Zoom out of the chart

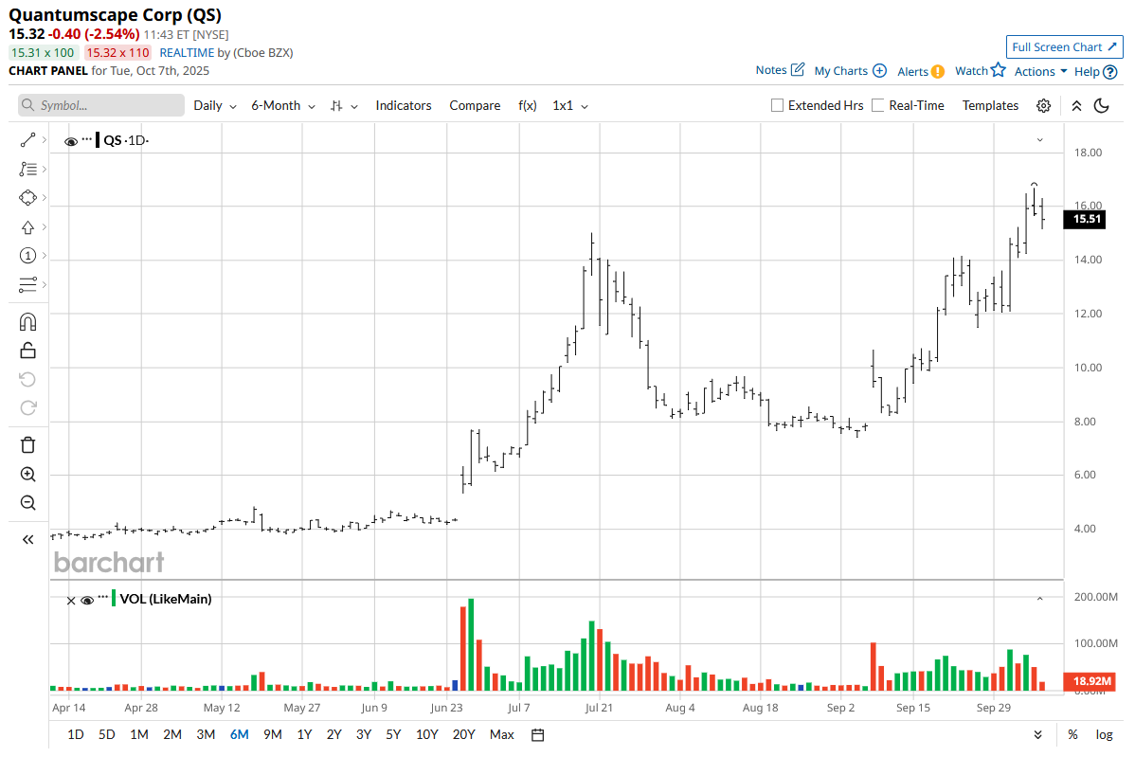pyautogui.click(x=27, y=502)
